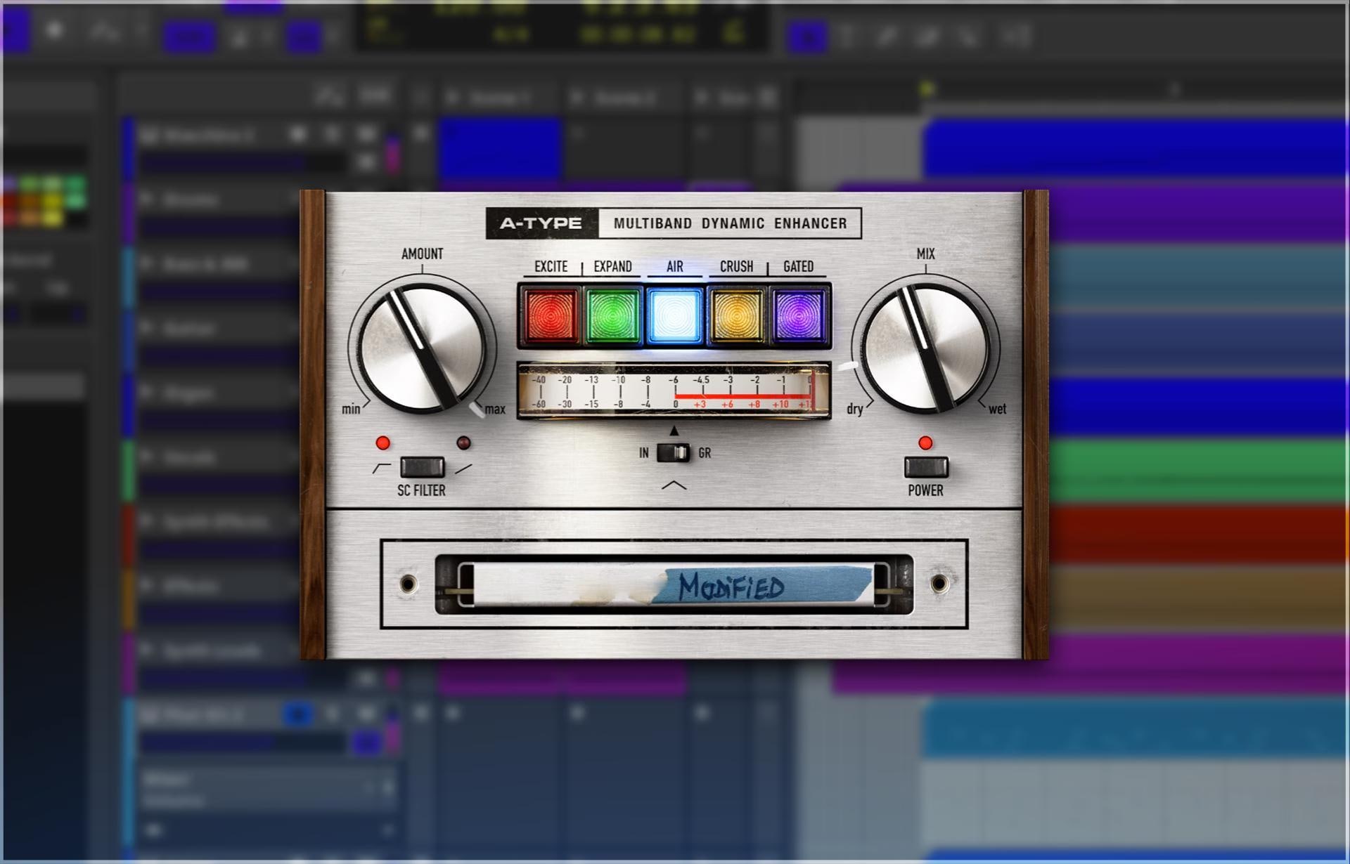
Task: Select the purple GATED mode button
Action: (798, 315)
